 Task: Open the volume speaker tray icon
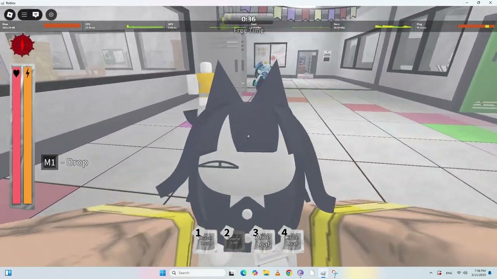pos(465,273)
